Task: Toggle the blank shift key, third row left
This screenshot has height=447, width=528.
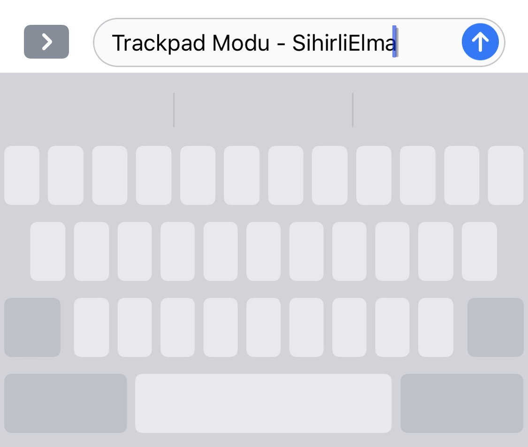Action: 32,327
